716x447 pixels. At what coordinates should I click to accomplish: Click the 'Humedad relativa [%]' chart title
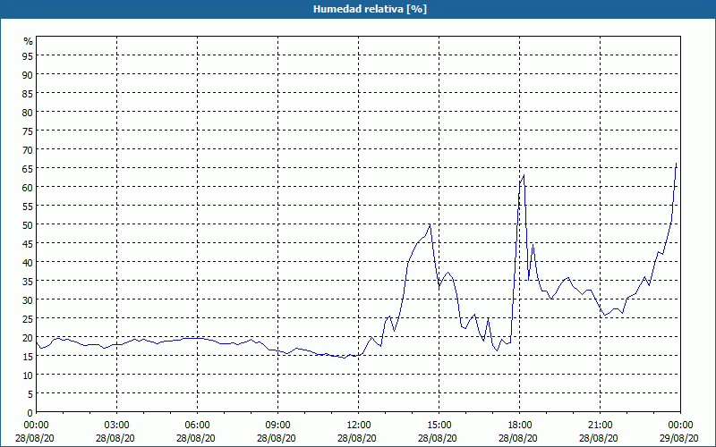pyautogui.click(x=370, y=9)
